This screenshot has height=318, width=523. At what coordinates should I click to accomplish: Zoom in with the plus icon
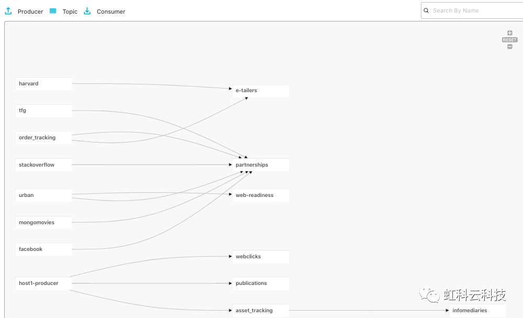click(510, 33)
